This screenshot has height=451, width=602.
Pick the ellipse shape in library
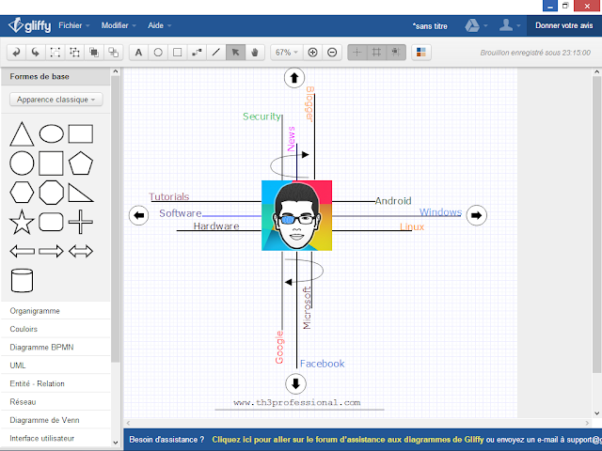(52, 133)
